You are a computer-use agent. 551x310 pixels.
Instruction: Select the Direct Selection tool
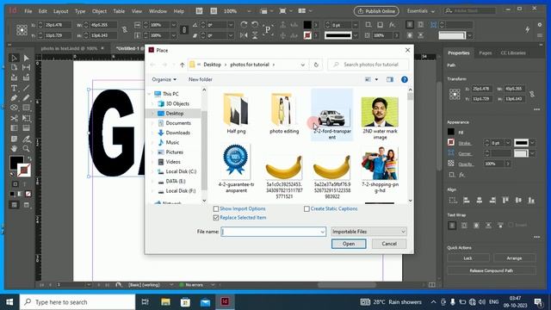[27, 58]
